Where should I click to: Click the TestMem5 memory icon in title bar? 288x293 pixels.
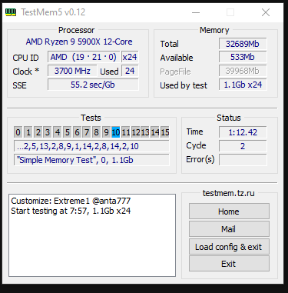(11, 12)
